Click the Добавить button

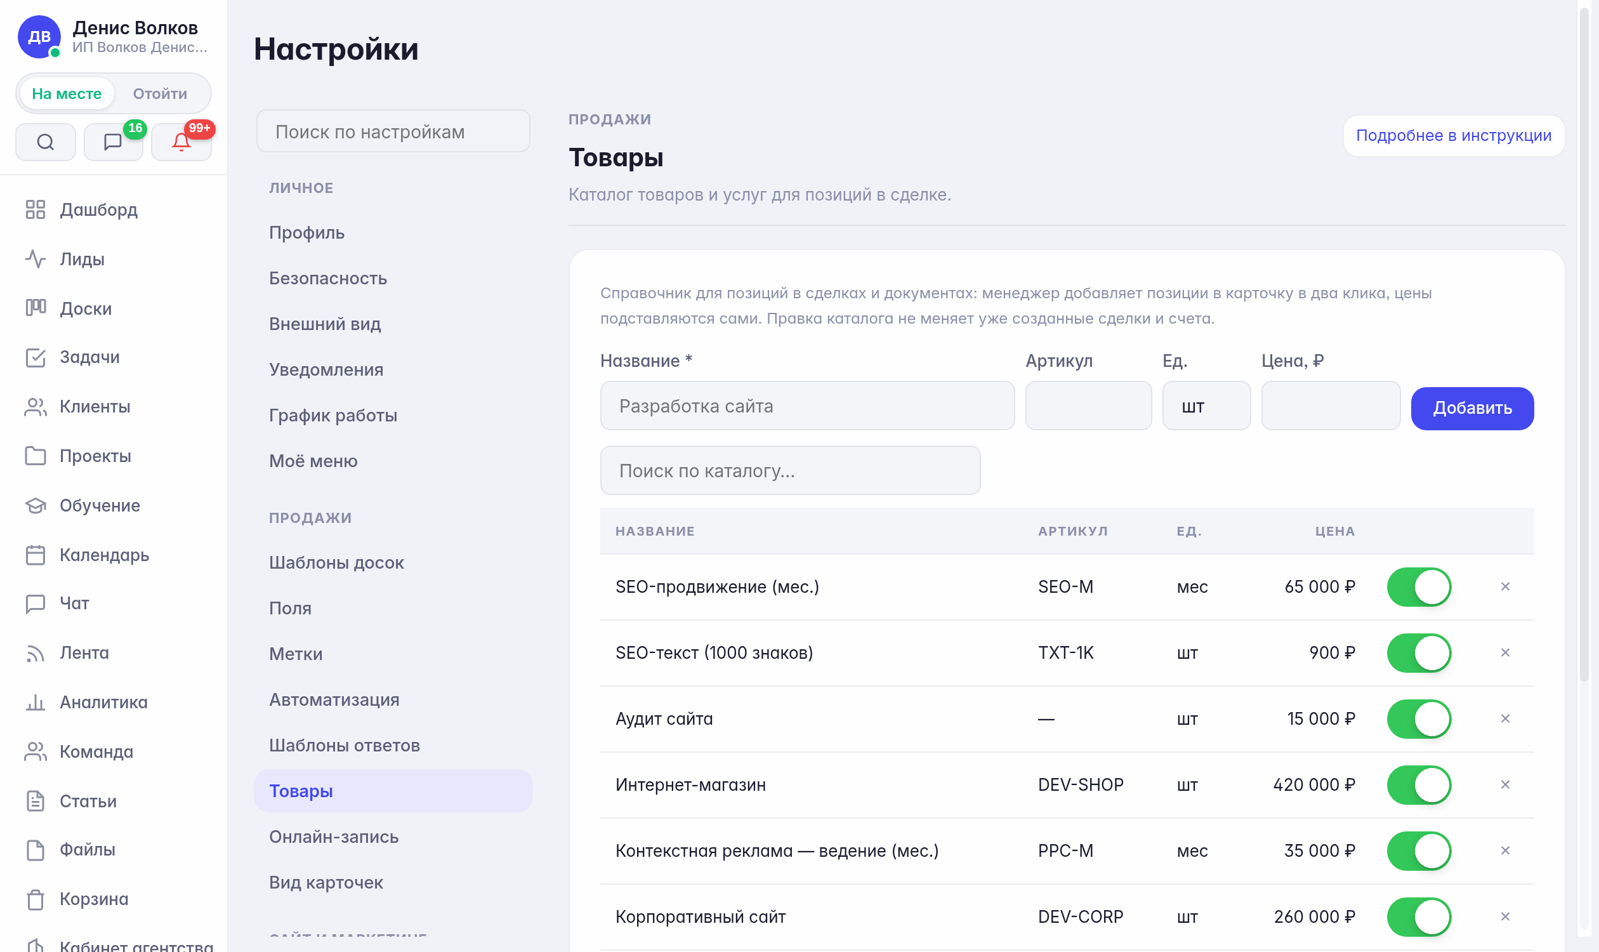pos(1472,408)
